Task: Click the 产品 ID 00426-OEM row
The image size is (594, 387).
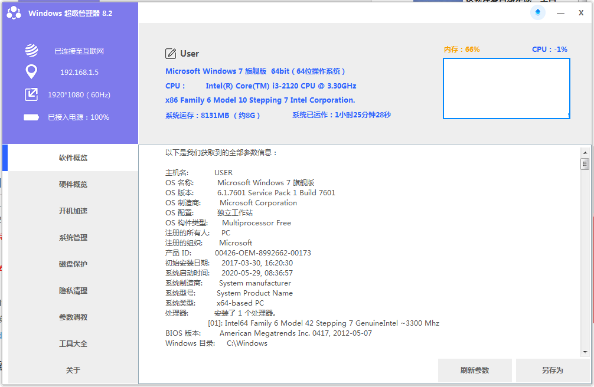Action: coord(238,253)
